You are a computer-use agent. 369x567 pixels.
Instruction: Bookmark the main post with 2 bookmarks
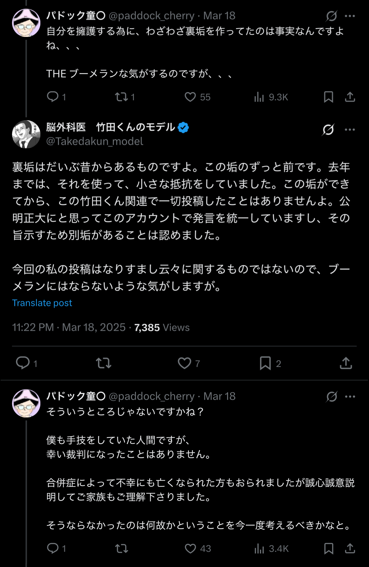(265, 363)
